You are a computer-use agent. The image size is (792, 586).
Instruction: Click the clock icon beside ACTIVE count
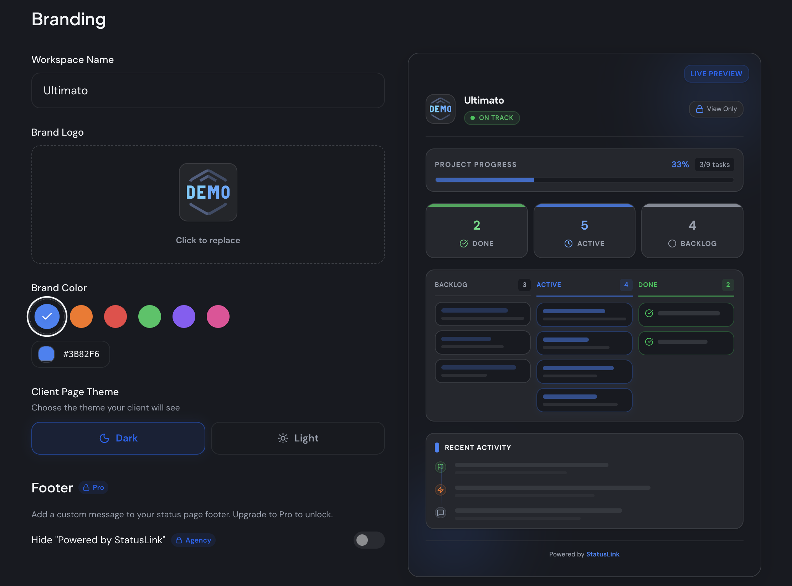point(569,244)
